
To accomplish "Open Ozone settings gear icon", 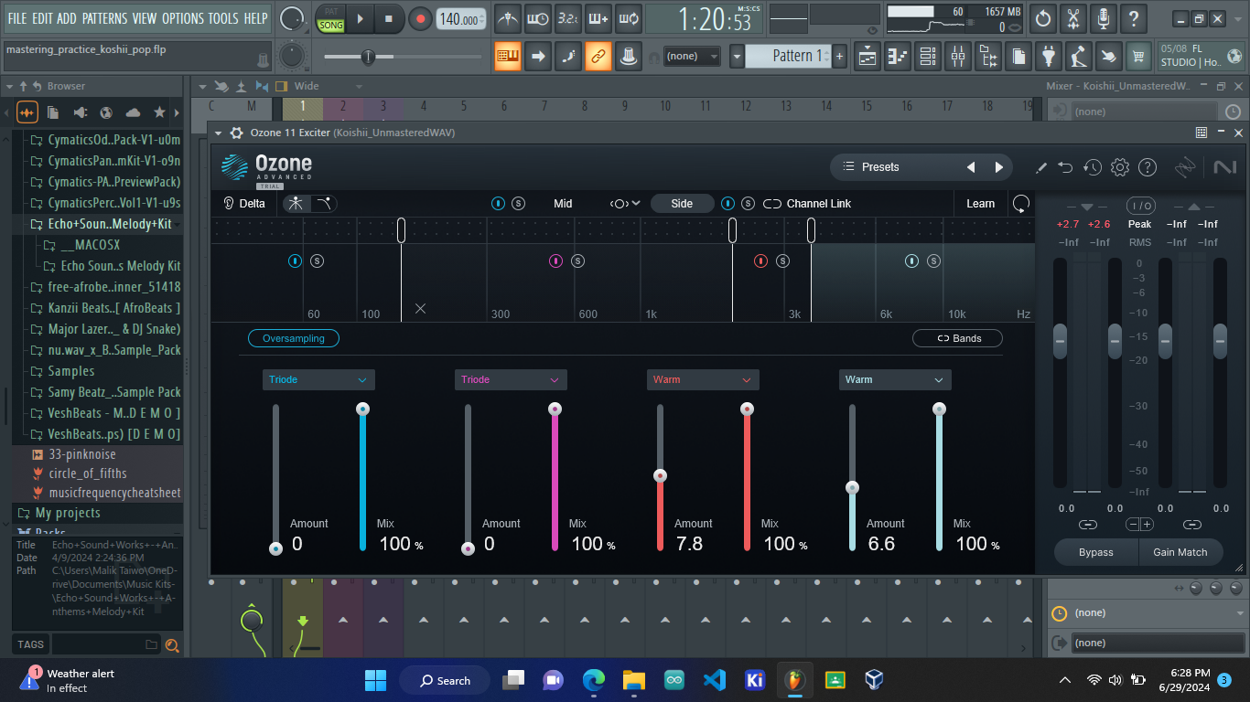I will click(x=1120, y=167).
